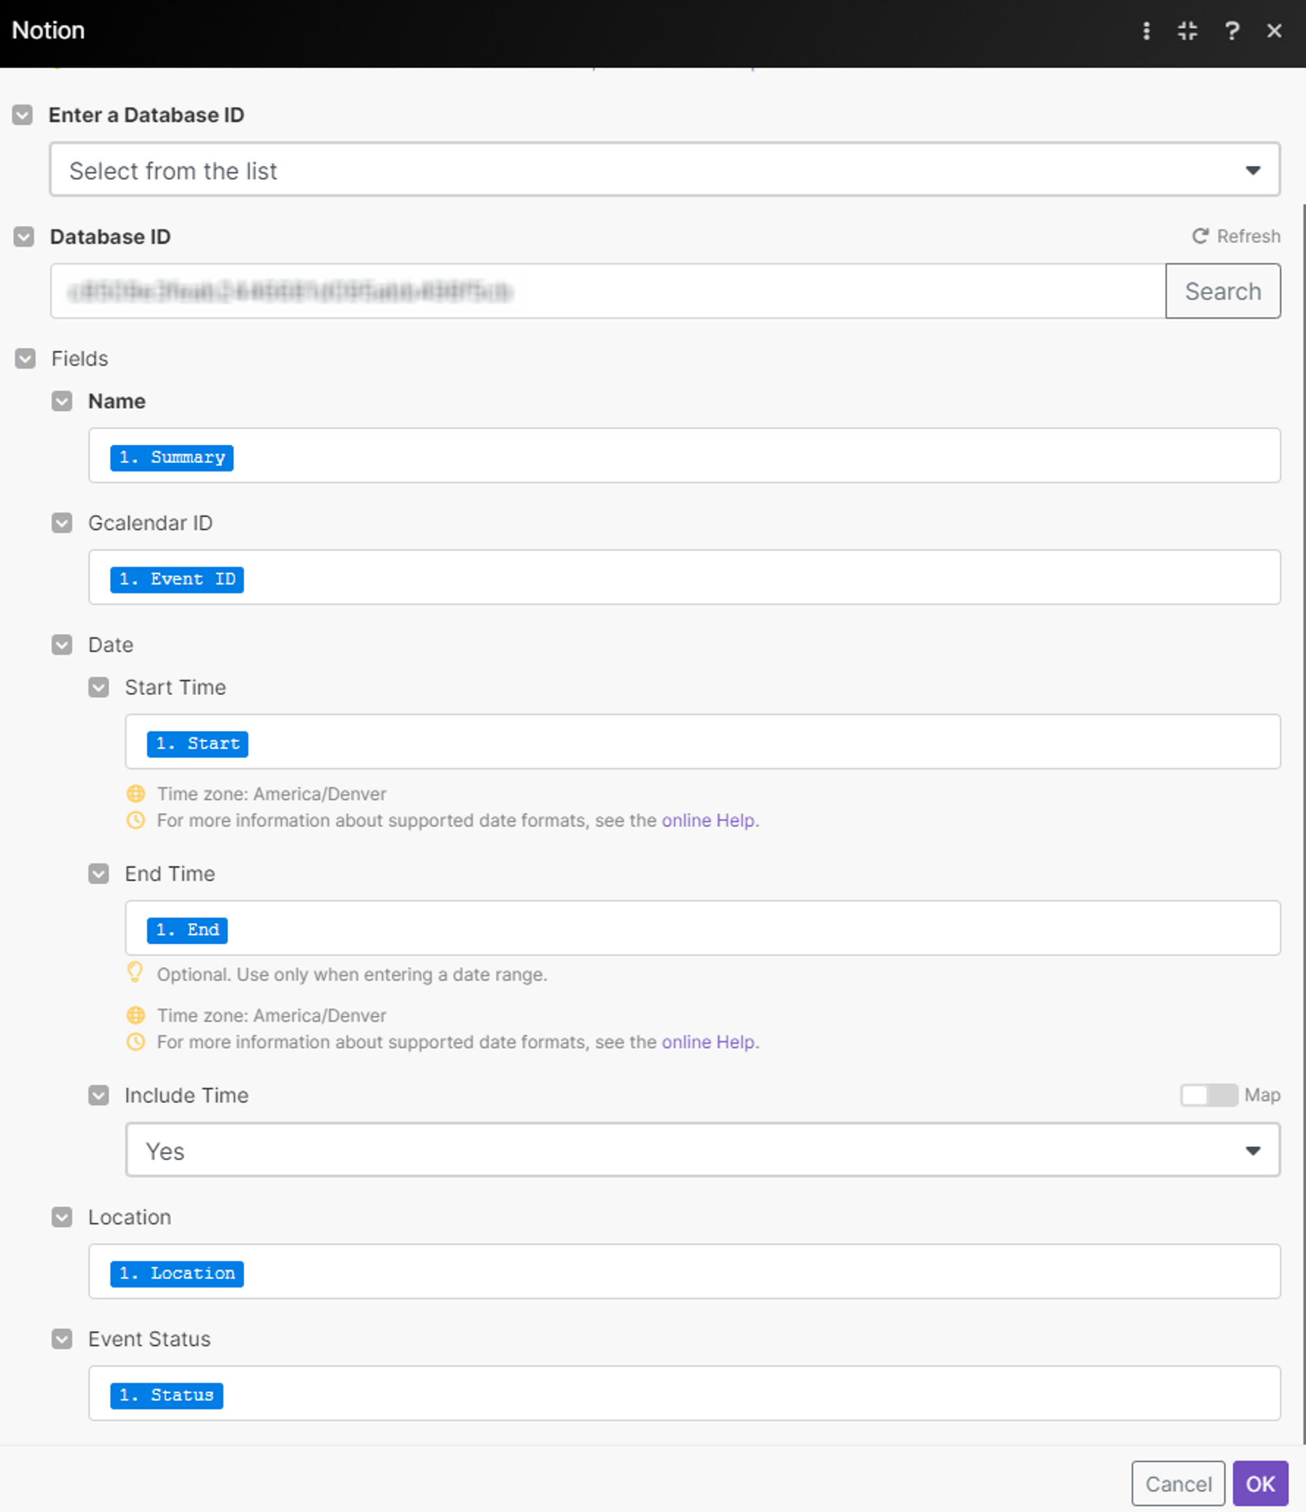1306x1512 pixels.
Task: Open the Include Time dropdown showing Yes
Action: tap(702, 1151)
